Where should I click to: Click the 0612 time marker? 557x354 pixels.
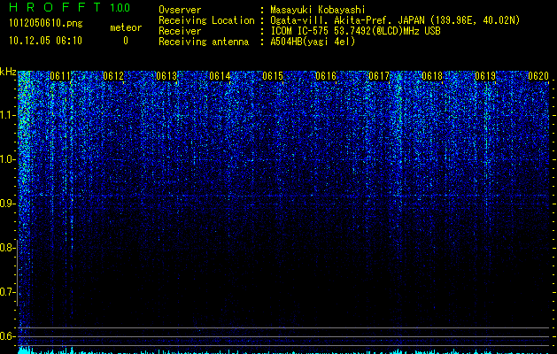(x=113, y=76)
